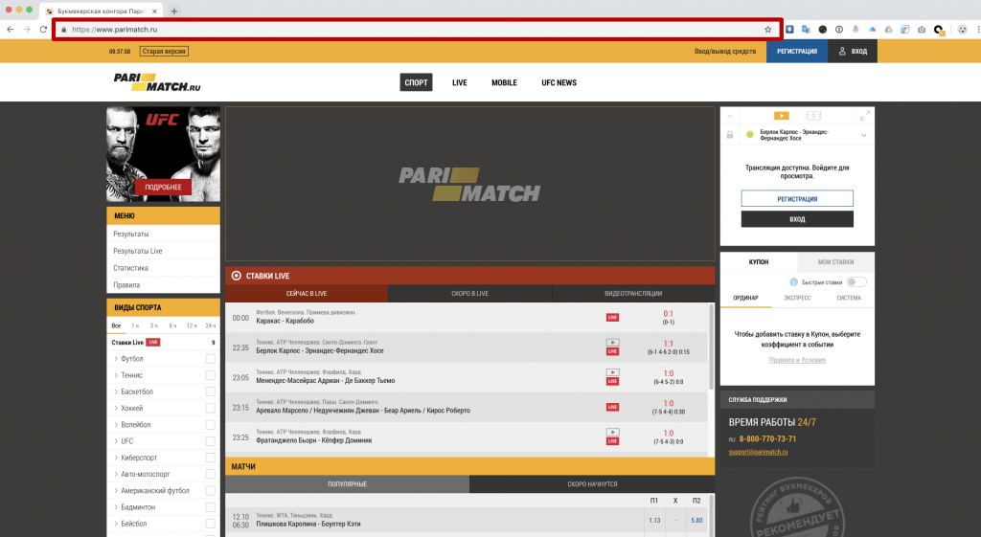Reload the page with the refresh icon
Screen dimensions: 981x537
pyautogui.click(x=43, y=30)
